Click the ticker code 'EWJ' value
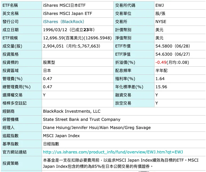This screenshot has height=172, width=206. [160, 5]
